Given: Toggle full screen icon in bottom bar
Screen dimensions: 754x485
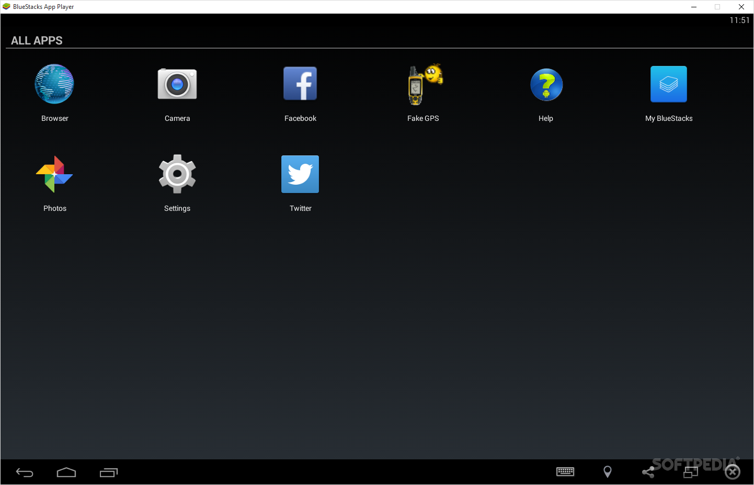Looking at the screenshot, I should pyautogui.click(x=691, y=472).
